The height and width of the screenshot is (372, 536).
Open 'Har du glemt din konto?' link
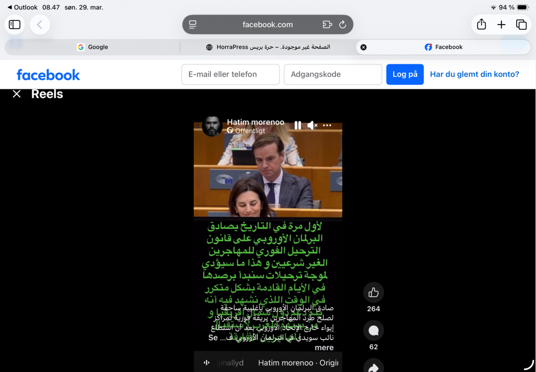pyautogui.click(x=474, y=74)
